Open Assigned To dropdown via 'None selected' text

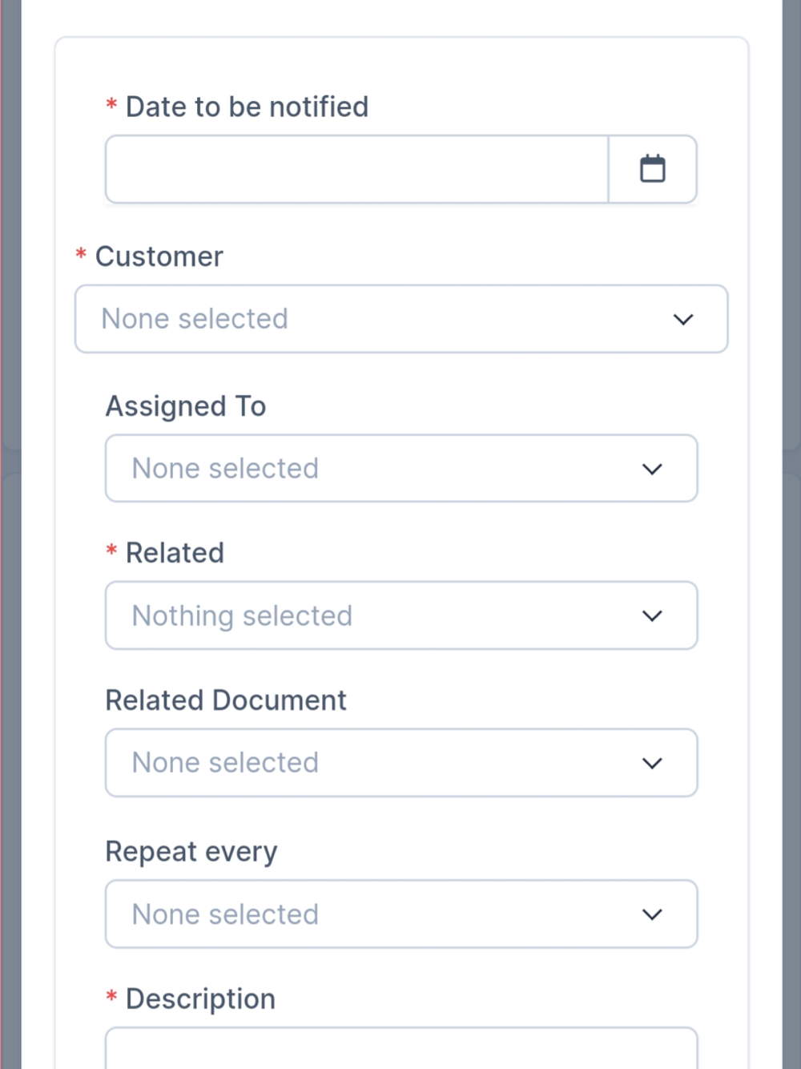pyautogui.click(x=225, y=469)
